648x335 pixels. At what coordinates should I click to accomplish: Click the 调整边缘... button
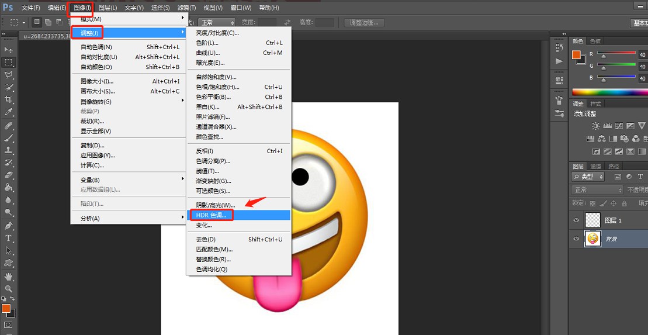tap(365, 23)
